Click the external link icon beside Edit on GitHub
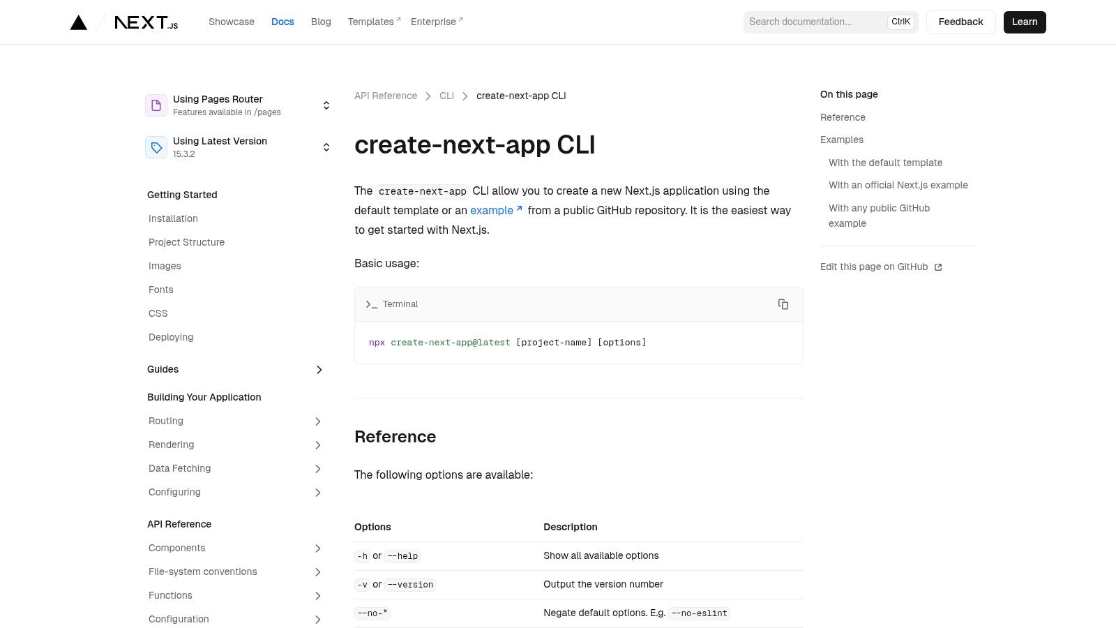Image resolution: width=1116 pixels, height=628 pixels. tap(938, 267)
